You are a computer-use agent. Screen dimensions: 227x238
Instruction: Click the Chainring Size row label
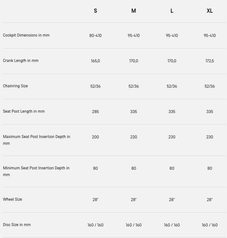coord(15,86)
